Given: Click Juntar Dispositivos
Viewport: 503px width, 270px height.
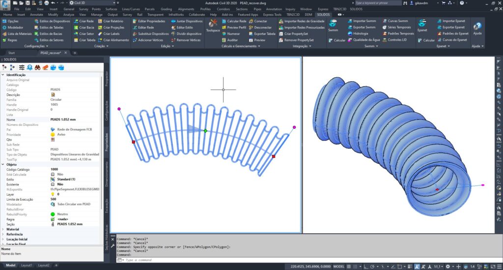Looking at the screenshot, I should [x=187, y=21].
